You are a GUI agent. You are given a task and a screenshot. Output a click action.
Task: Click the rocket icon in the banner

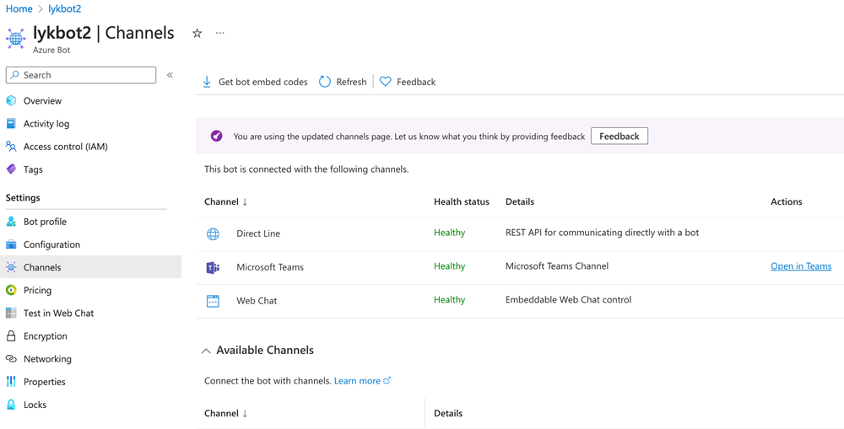[217, 136]
